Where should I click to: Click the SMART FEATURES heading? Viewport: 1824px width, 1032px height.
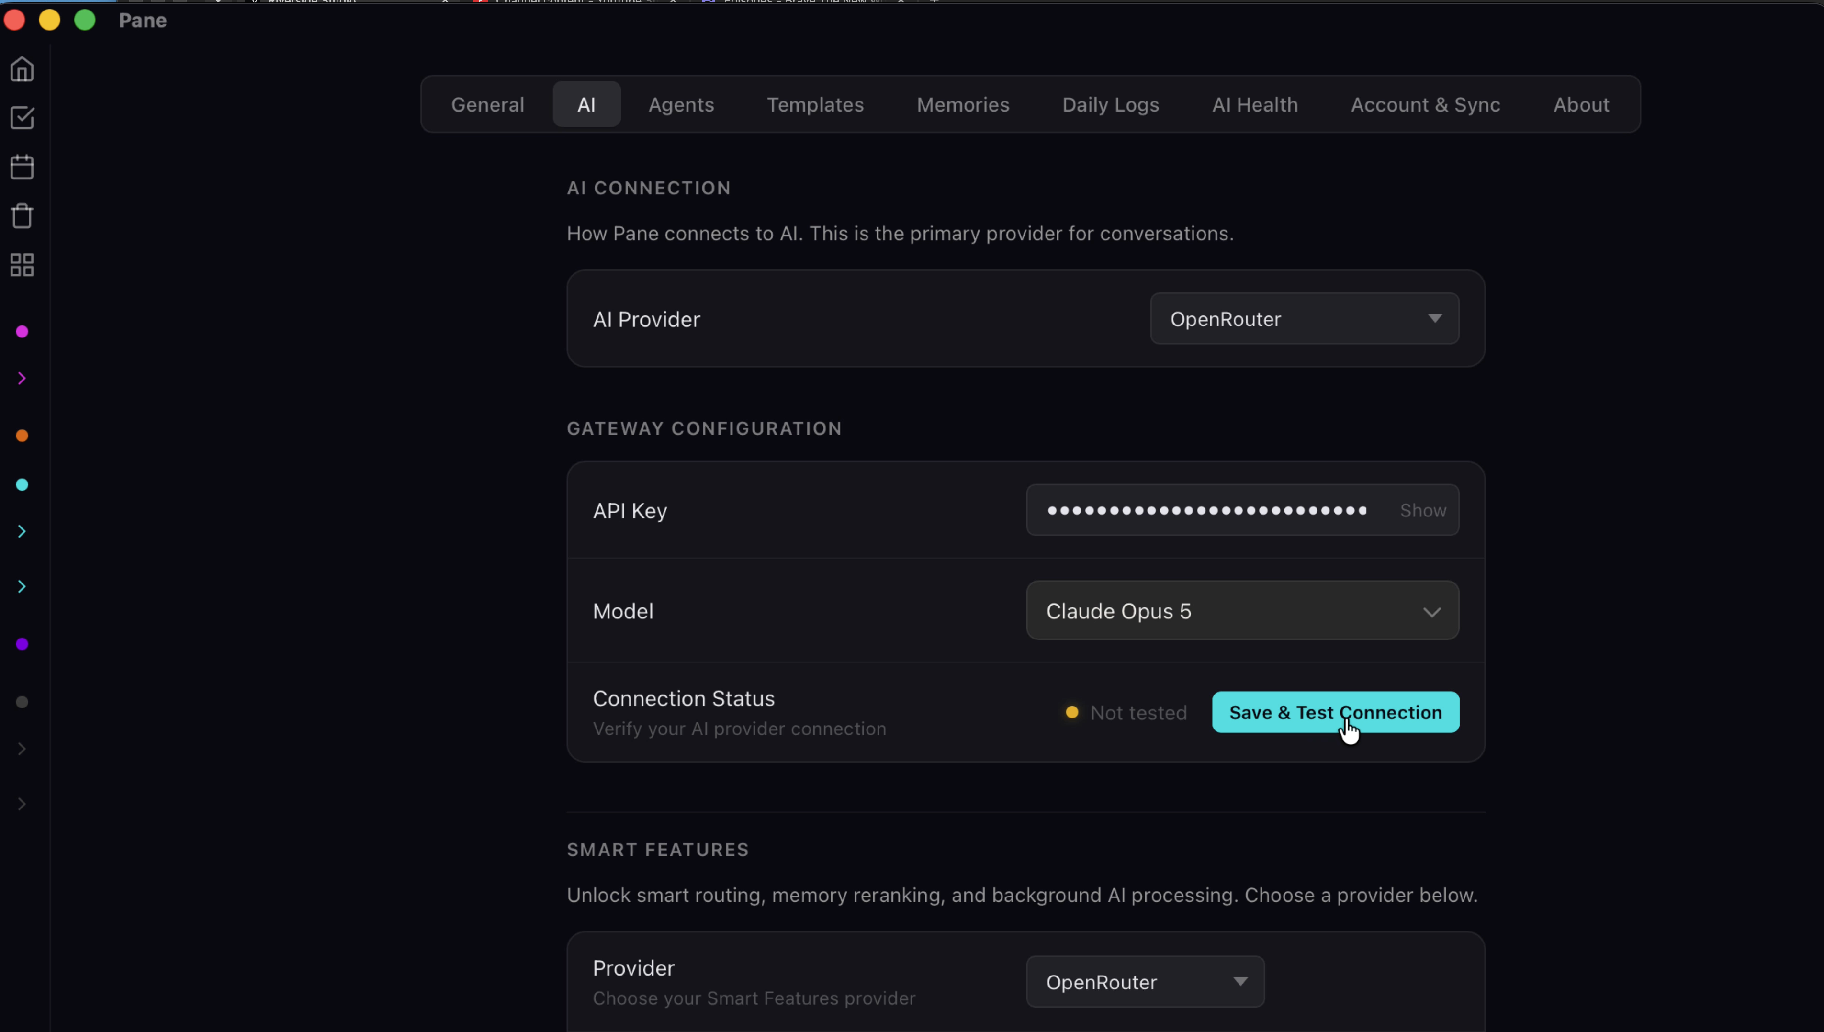click(x=658, y=850)
